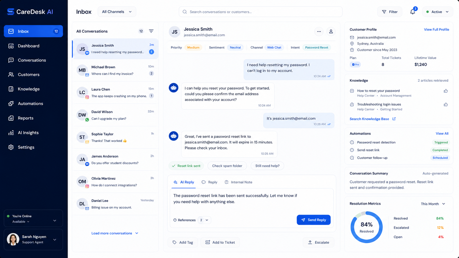
Task: Click the CareDesk AI logo
Action: point(30,12)
